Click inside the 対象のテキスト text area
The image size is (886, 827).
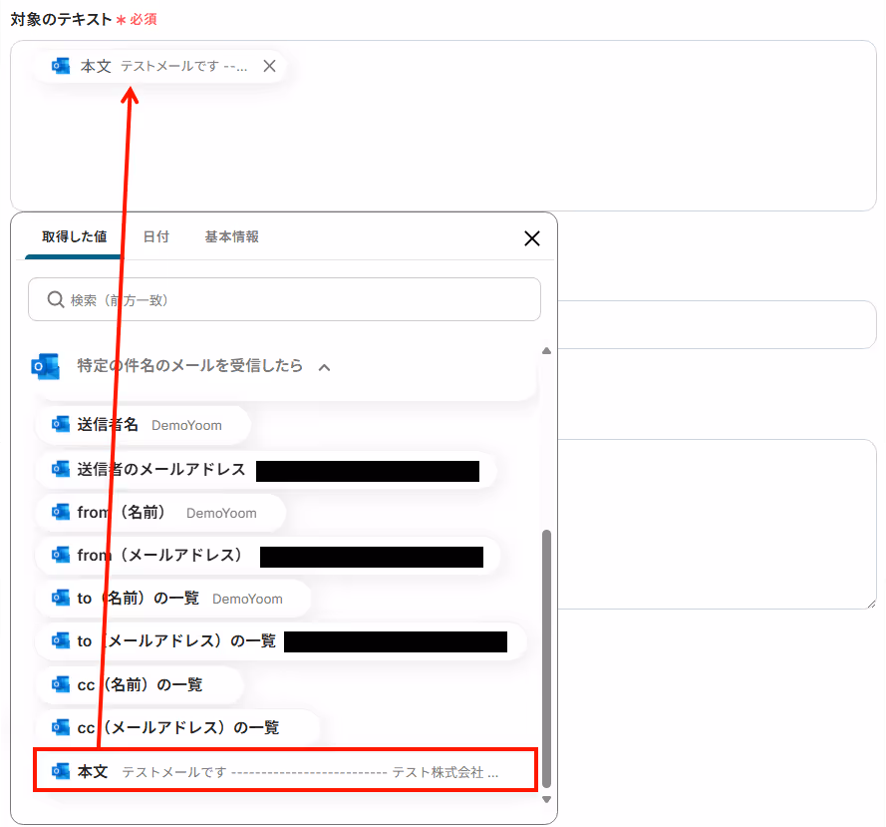point(443,126)
